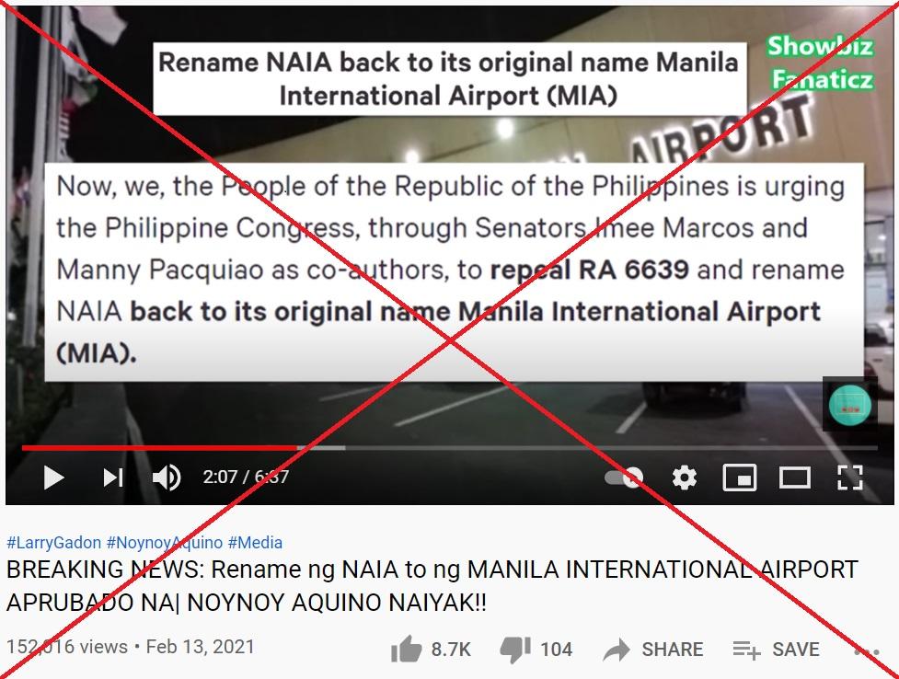
Task: Toggle the autoplay switch
Action: (624, 478)
